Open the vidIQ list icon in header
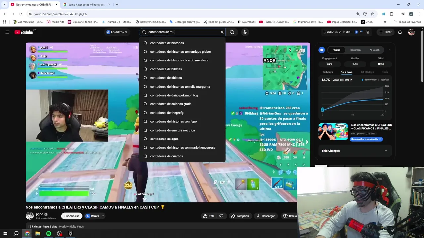The image size is (424, 238). (x=362, y=32)
